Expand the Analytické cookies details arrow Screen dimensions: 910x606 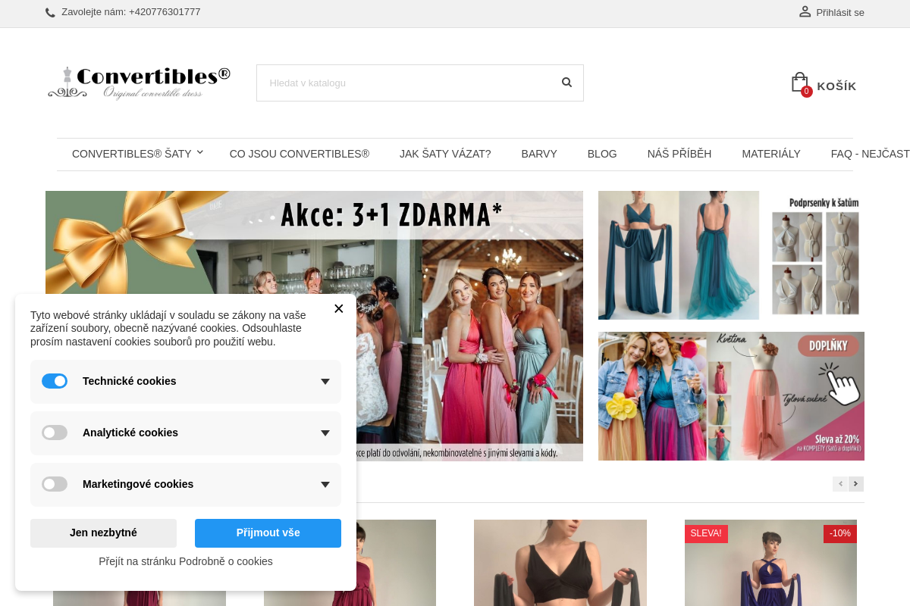pos(325,433)
